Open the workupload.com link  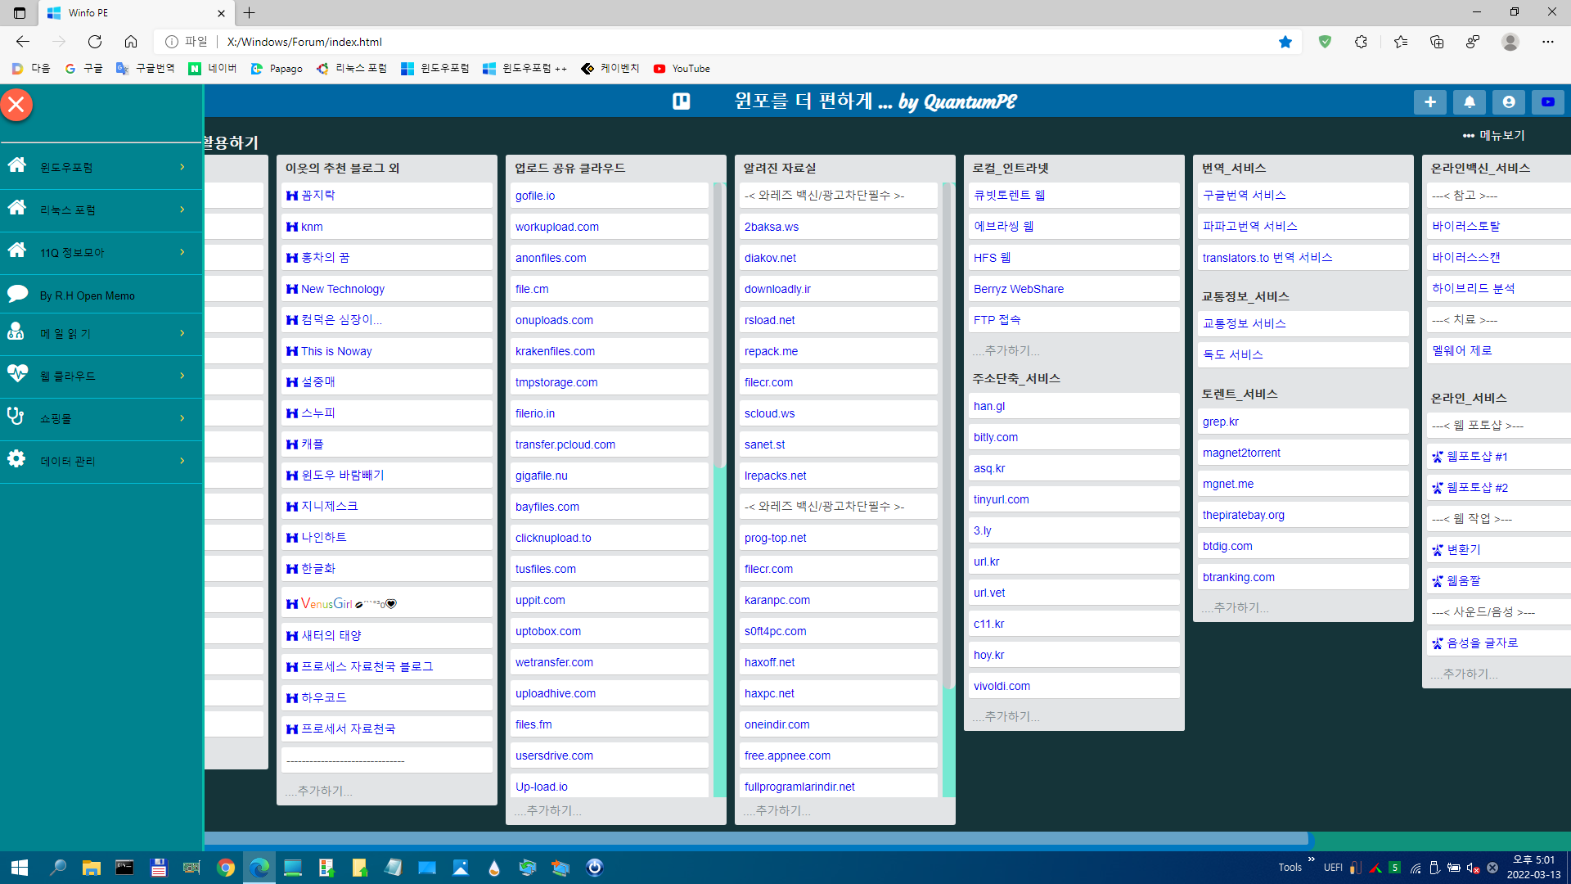click(x=557, y=227)
